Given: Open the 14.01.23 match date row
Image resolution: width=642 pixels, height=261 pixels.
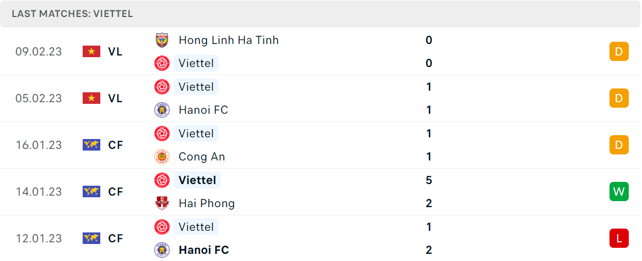Looking at the screenshot, I should (x=321, y=192).
